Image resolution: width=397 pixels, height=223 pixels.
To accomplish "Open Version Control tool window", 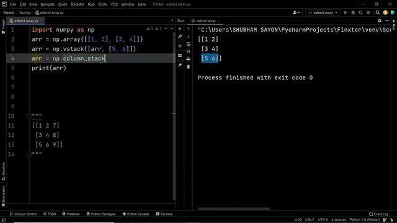I will point(24,214).
